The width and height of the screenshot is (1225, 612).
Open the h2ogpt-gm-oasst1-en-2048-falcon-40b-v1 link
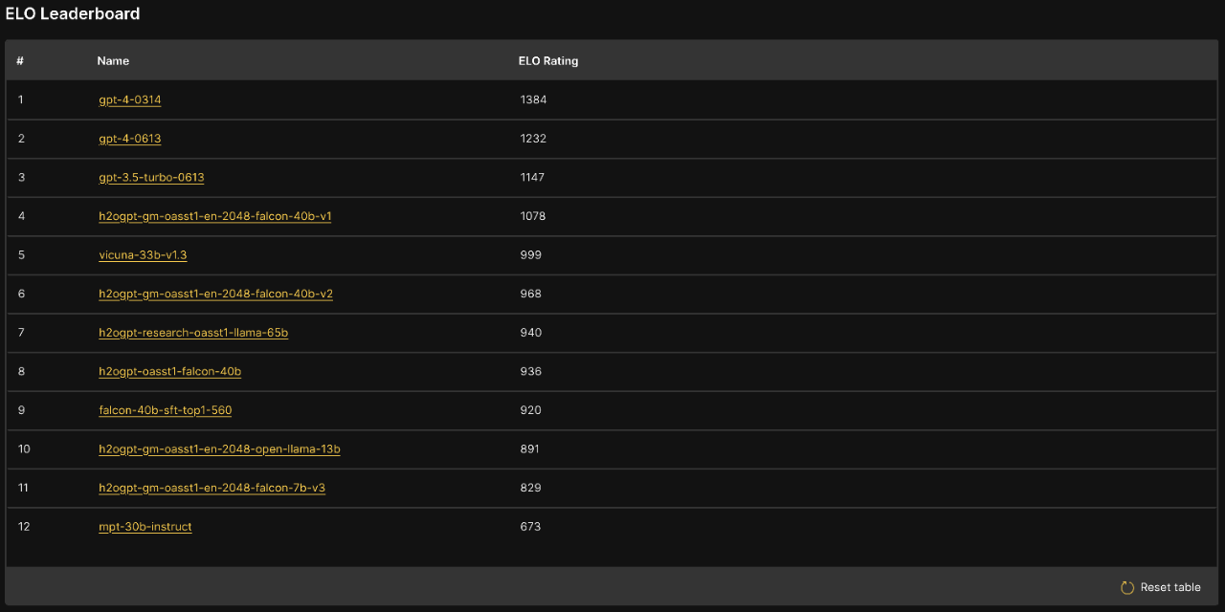[x=215, y=216]
